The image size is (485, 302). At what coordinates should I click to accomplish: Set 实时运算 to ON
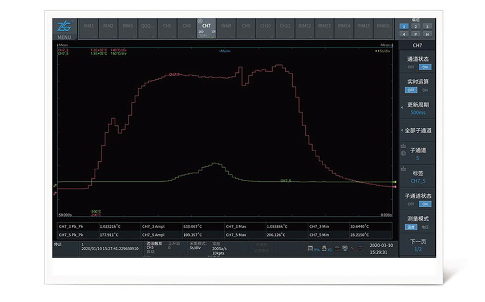425,90
